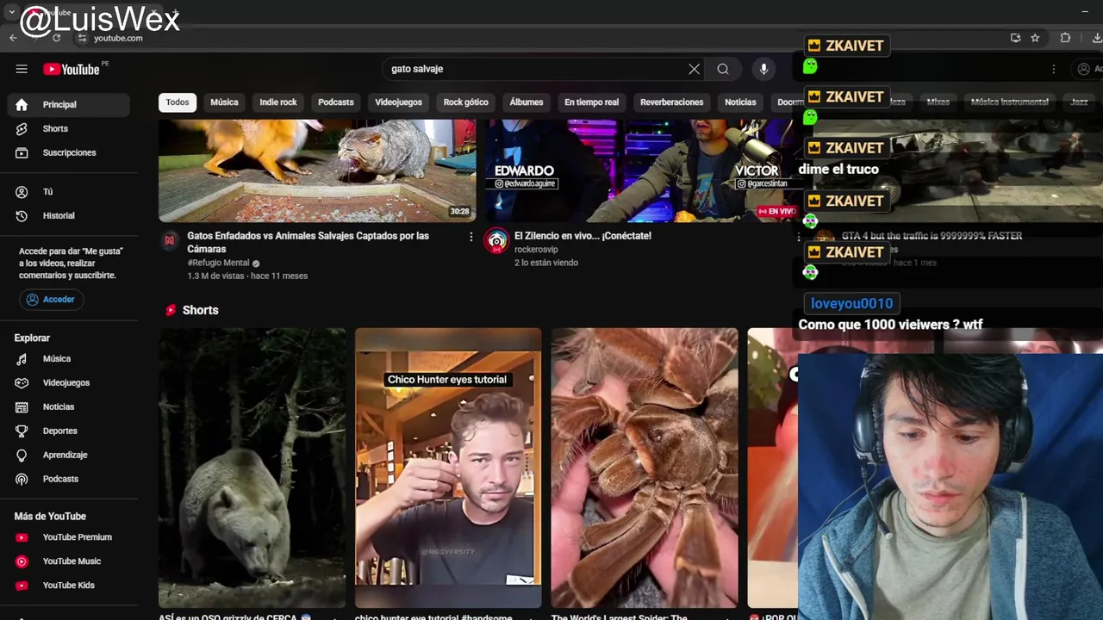This screenshot has height=620, width=1103.
Task: Open YouTube Music in sidebar
Action: [69, 561]
